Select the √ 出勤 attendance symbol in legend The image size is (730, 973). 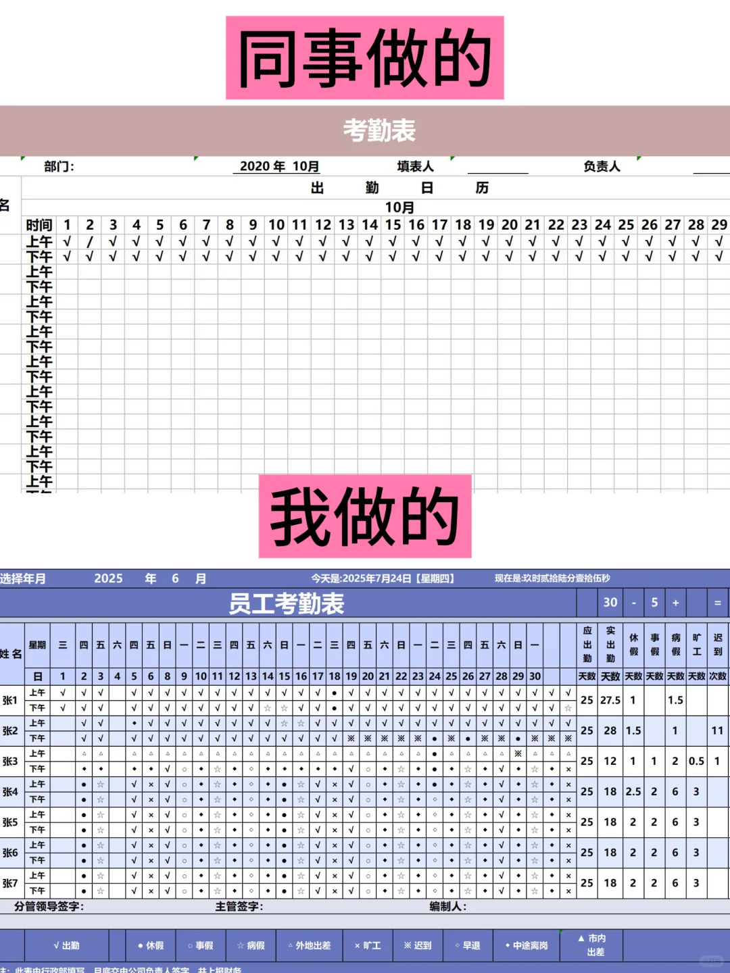pos(68,945)
